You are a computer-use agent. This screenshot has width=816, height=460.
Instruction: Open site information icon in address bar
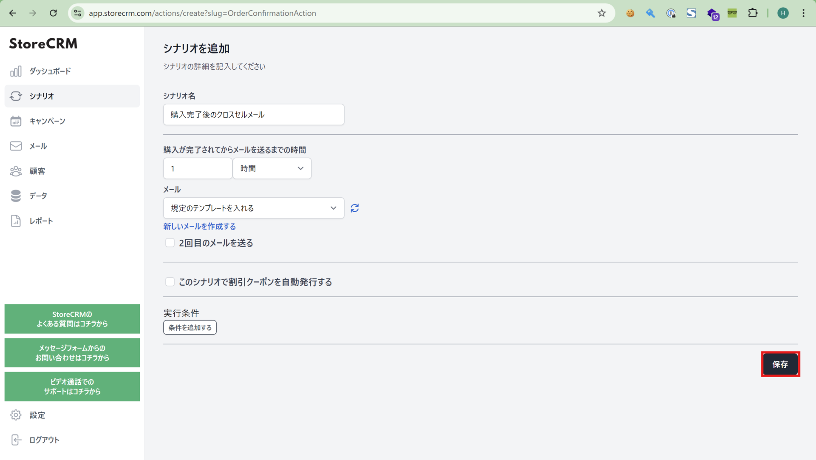[77, 13]
